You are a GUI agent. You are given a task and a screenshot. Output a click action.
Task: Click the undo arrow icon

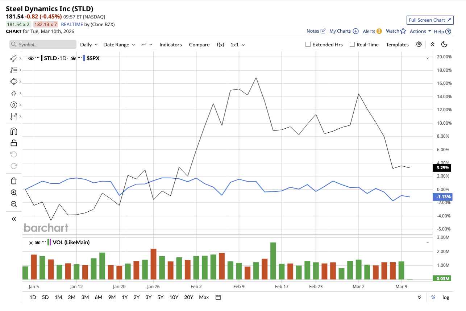[x=14, y=154]
